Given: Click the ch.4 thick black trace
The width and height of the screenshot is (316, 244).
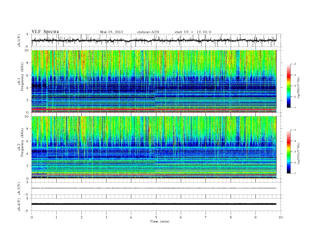Looking at the screenshot, I should click(154, 204).
